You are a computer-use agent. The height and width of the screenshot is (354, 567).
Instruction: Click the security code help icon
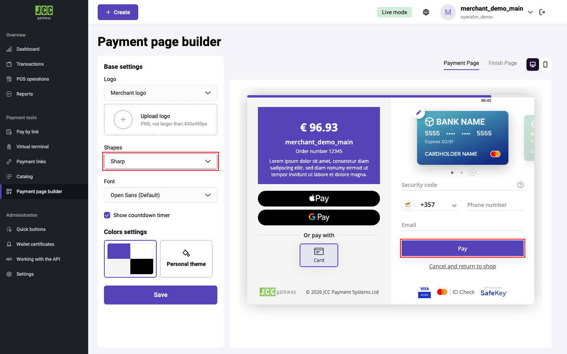coord(521,185)
